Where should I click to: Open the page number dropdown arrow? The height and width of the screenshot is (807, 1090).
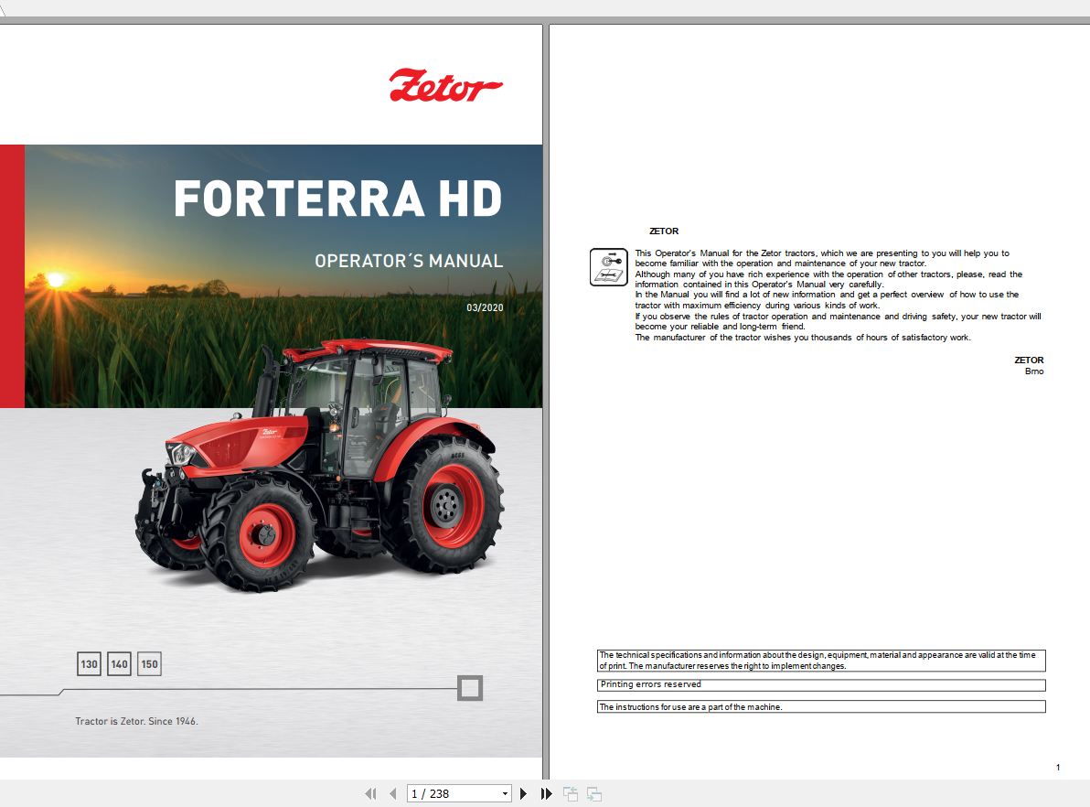click(x=505, y=794)
